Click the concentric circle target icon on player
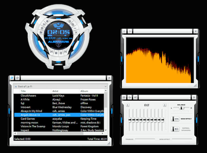 [x=70, y=21]
